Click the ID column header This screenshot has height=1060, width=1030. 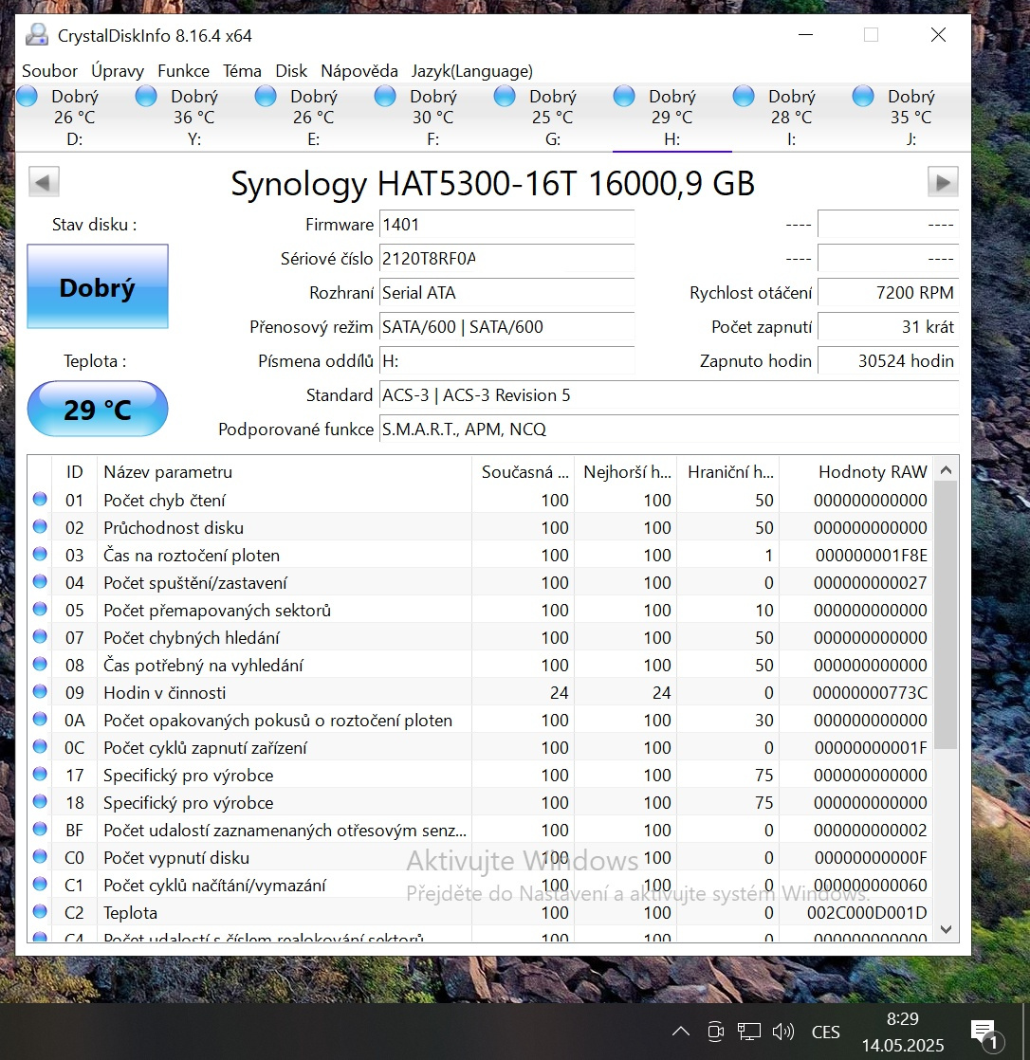tap(74, 472)
